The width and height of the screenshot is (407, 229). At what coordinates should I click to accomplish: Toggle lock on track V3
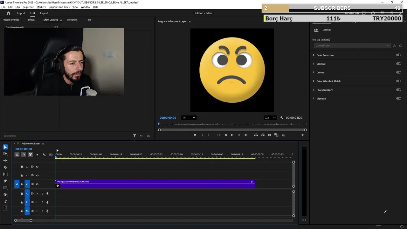click(22, 167)
